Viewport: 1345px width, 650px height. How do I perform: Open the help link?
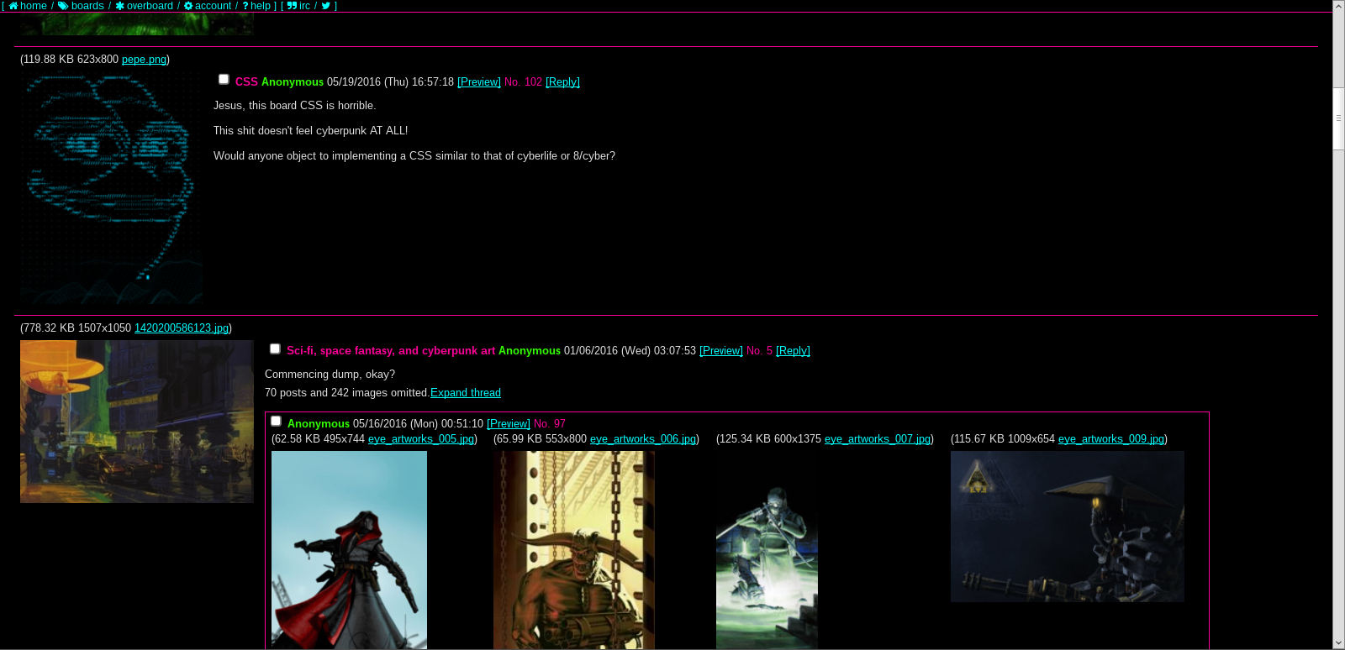pos(256,6)
